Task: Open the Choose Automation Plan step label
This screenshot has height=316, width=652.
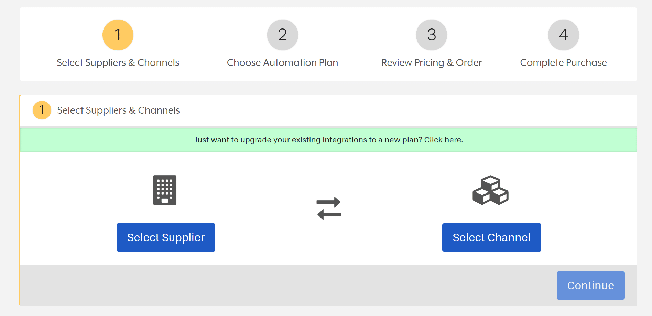Action: 282,63
